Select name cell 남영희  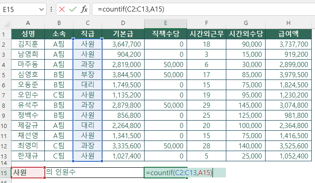point(28,54)
